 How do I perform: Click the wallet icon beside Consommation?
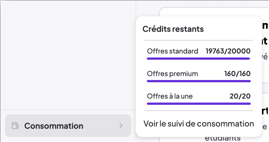(15, 126)
